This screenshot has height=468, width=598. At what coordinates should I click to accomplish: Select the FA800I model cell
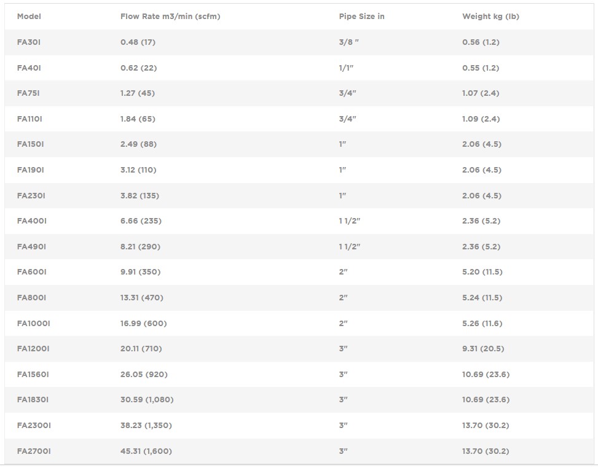tap(31, 298)
